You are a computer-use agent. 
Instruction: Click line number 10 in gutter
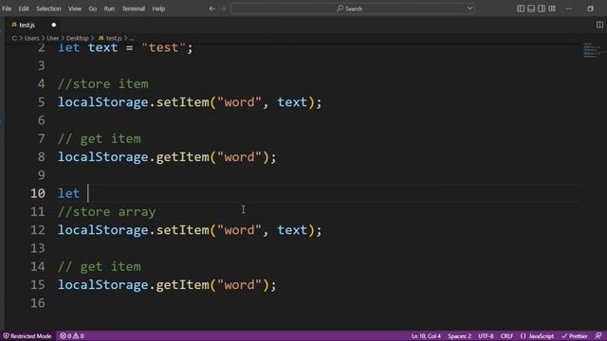pos(38,193)
